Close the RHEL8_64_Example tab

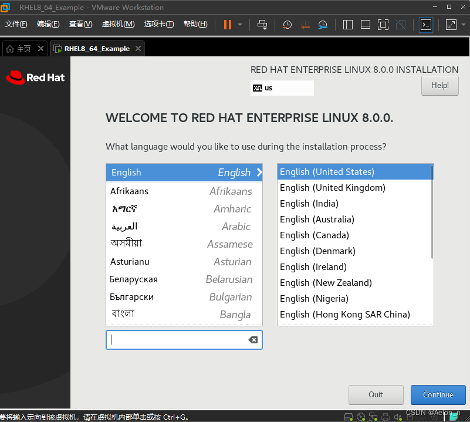pyautogui.click(x=138, y=48)
